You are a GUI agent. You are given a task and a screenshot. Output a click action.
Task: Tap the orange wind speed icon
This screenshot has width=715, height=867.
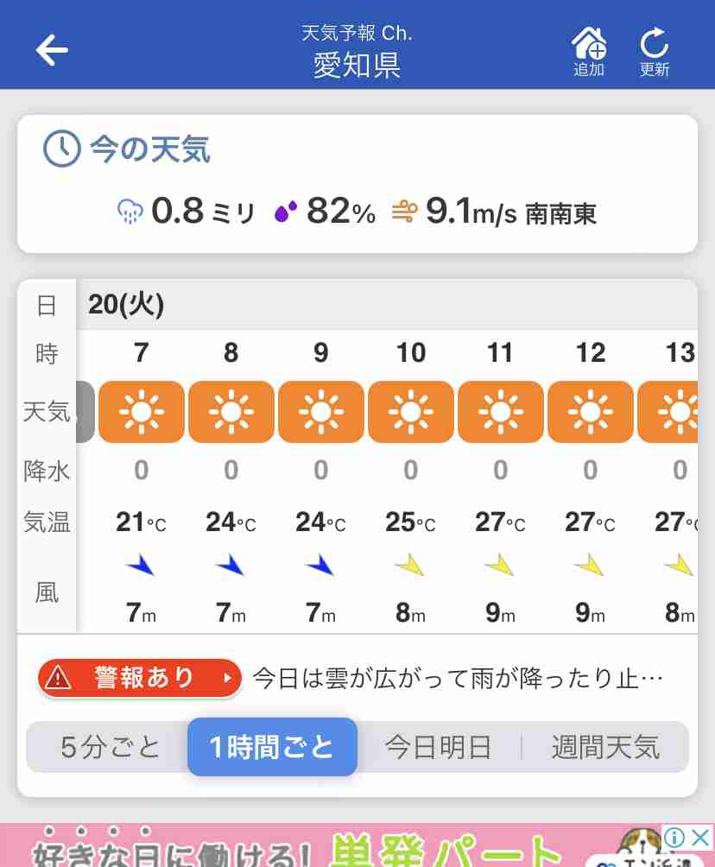[x=404, y=212]
